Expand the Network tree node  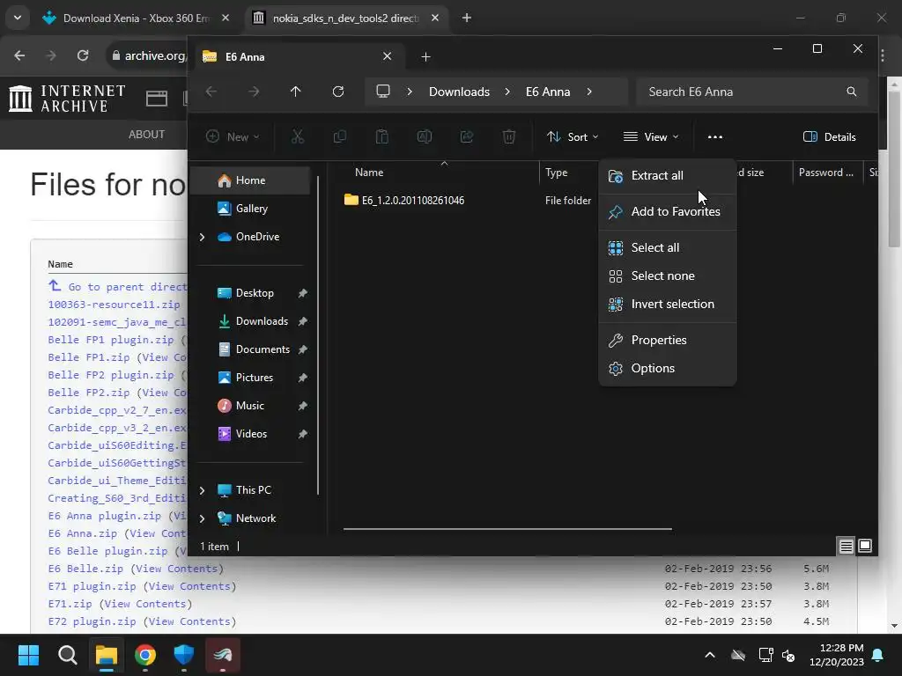click(202, 518)
